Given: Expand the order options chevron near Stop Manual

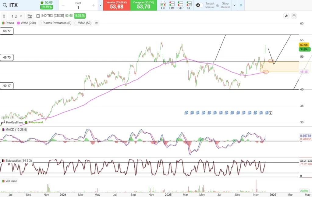Looking at the screenshot, I should [234, 5].
